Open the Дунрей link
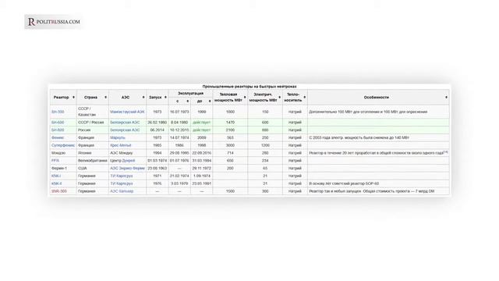The image size is (499, 281). [x=129, y=161]
